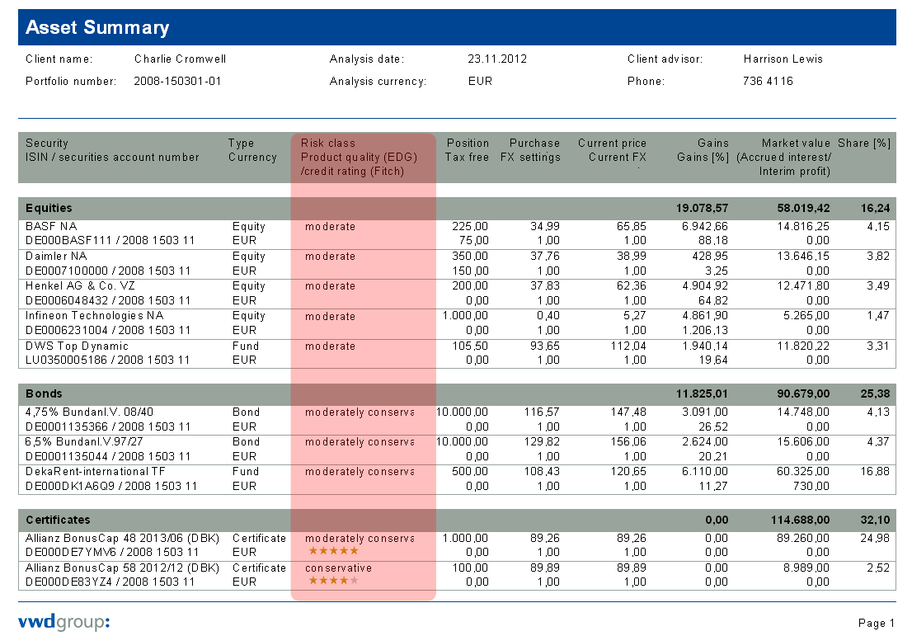
Task: Click the Asset Summary title banner
Action: [x=456, y=27]
